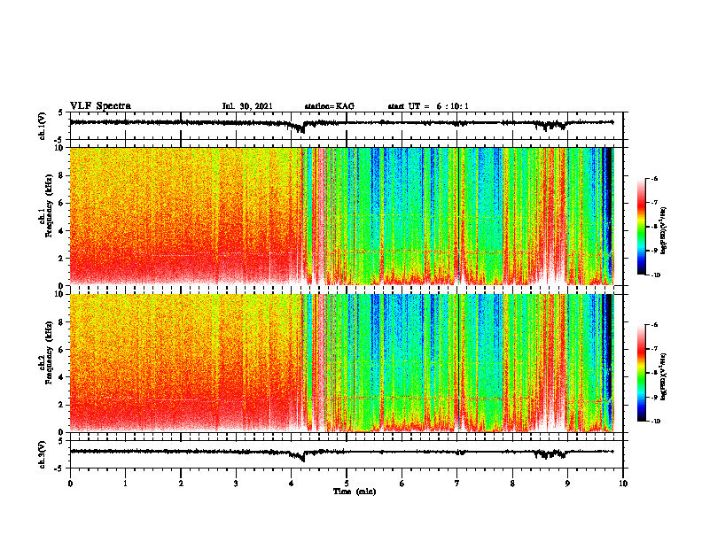Click the "ch.3(V)" waveform axis label

(x=43, y=454)
